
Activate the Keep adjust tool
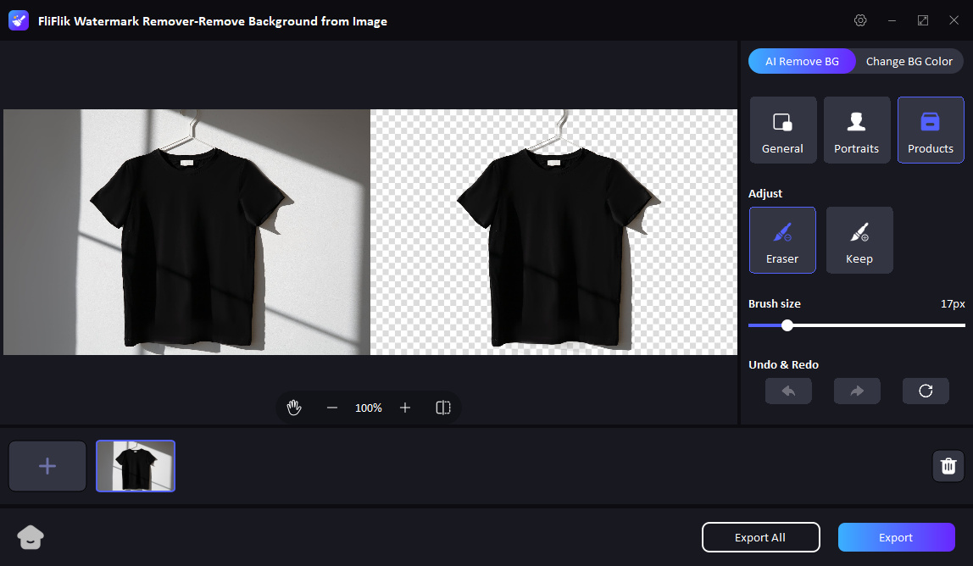coord(859,240)
